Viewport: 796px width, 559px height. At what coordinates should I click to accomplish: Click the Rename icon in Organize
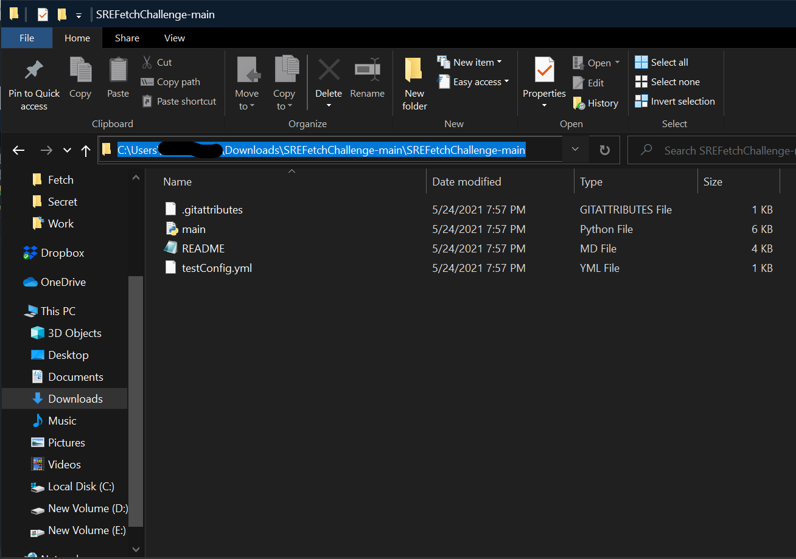(x=367, y=70)
